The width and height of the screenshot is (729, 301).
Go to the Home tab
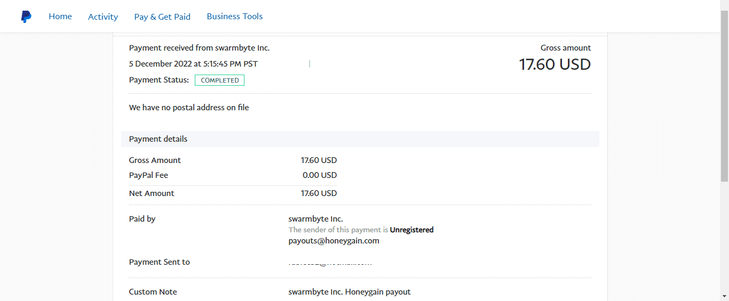click(60, 17)
